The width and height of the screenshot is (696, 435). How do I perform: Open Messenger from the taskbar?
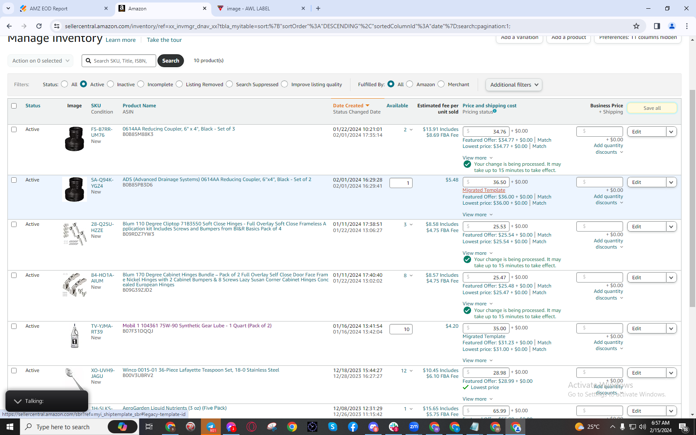[231, 427]
